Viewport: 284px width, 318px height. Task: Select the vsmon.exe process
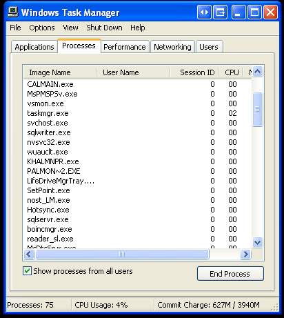(137, 103)
